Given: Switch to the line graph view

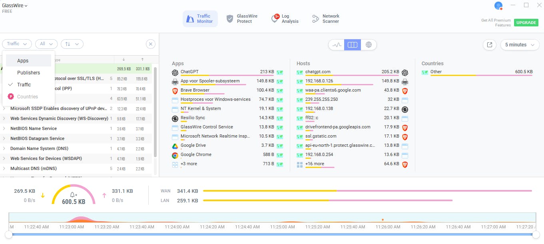Looking at the screenshot, I should click(337, 45).
